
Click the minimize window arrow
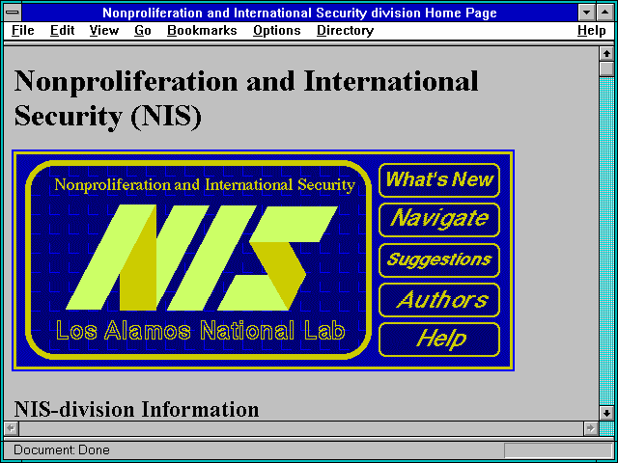587,13
